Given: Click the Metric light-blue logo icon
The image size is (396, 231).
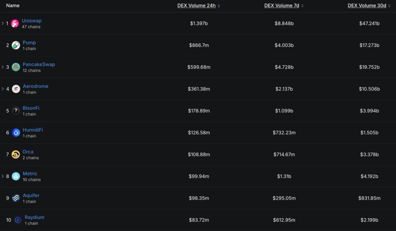Looking at the screenshot, I should click(x=15, y=176).
